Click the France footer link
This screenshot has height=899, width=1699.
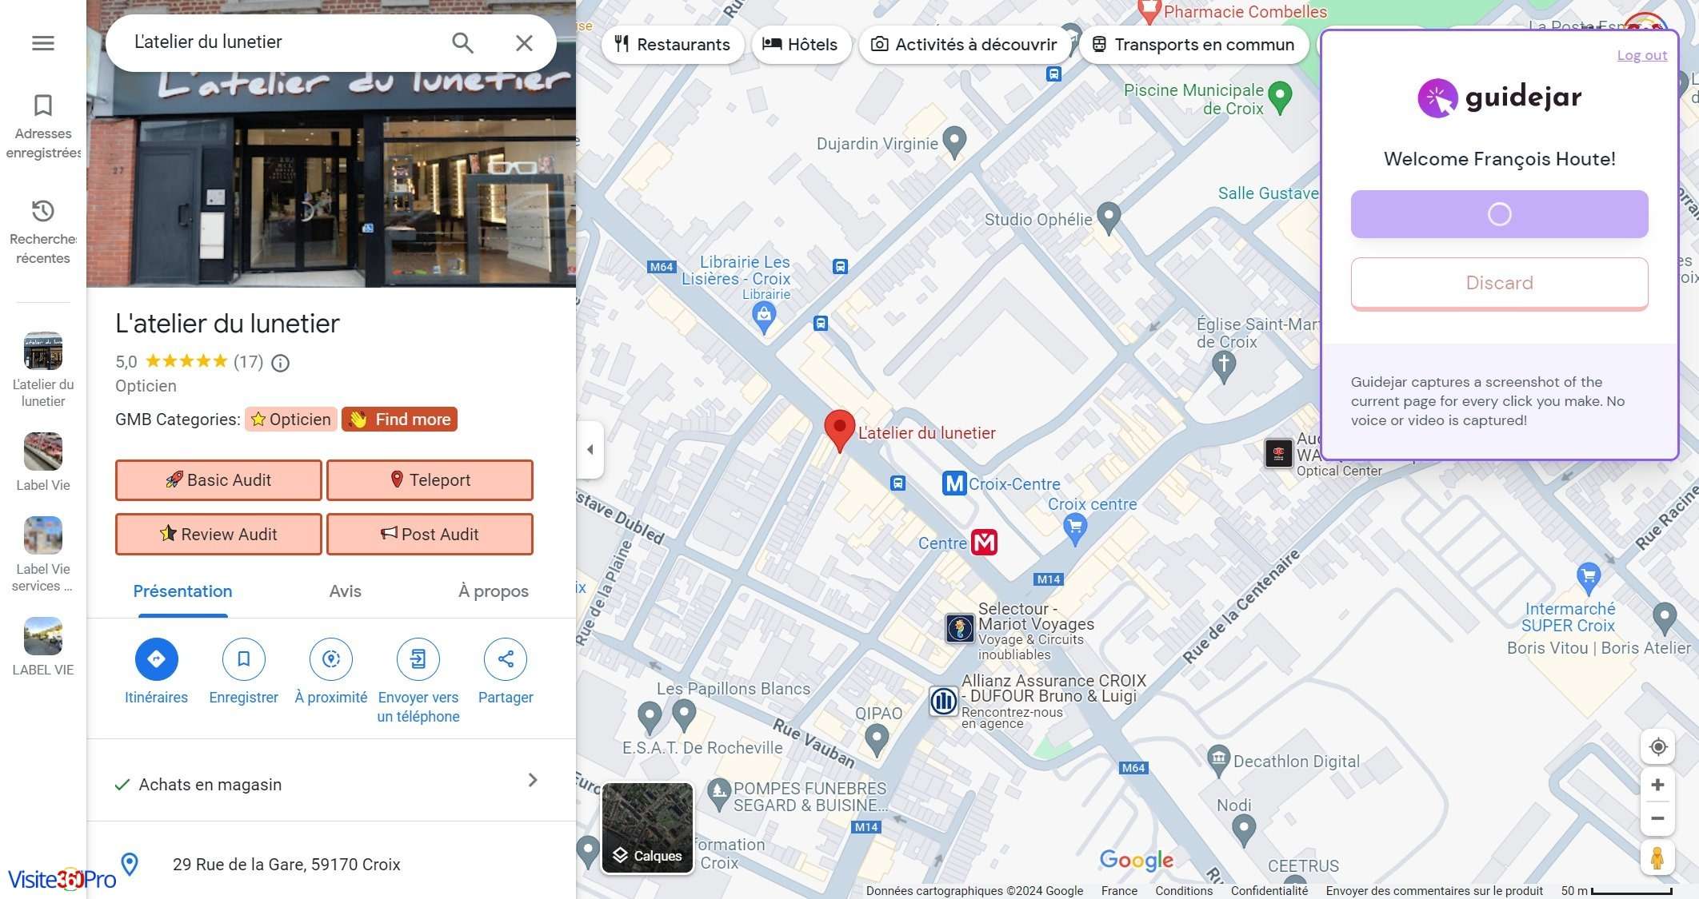1119,891
